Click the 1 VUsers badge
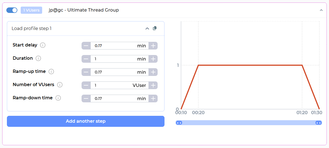Image resolution: width=329 pixels, height=148 pixels. (x=31, y=10)
